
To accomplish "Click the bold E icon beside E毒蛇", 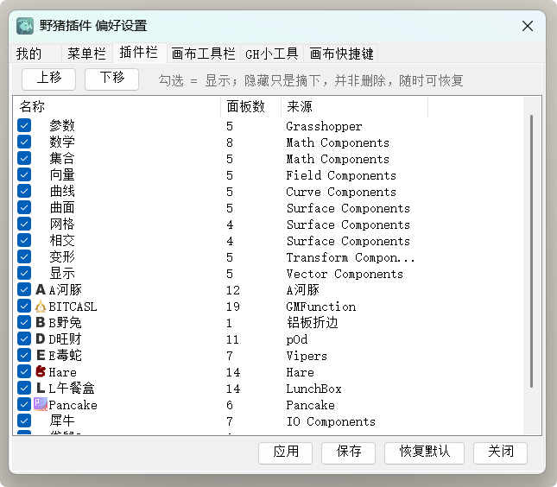I will point(41,355).
